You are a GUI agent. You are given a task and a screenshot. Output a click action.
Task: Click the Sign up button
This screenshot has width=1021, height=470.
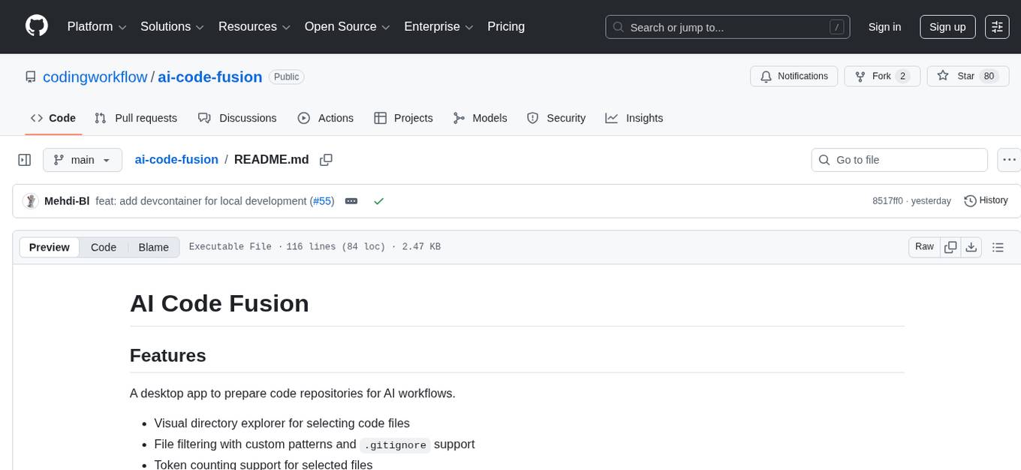tap(947, 26)
